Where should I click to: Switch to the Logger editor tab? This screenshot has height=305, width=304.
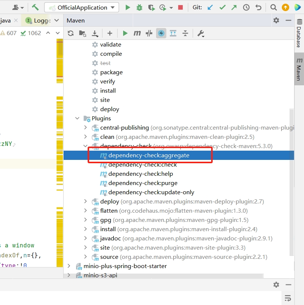pyautogui.click(x=38, y=20)
